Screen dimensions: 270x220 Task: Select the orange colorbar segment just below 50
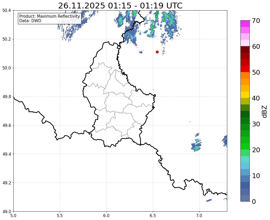(245, 75)
